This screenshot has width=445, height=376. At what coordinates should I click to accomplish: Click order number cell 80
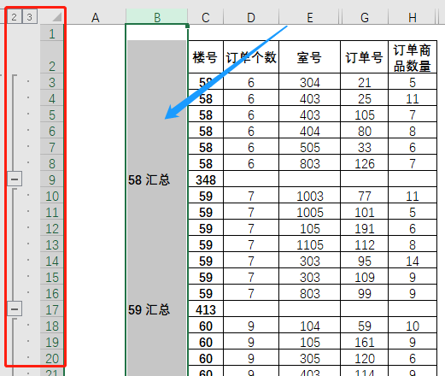click(x=365, y=131)
